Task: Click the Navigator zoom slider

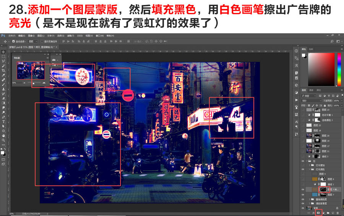Action: click(x=34, y=83)
